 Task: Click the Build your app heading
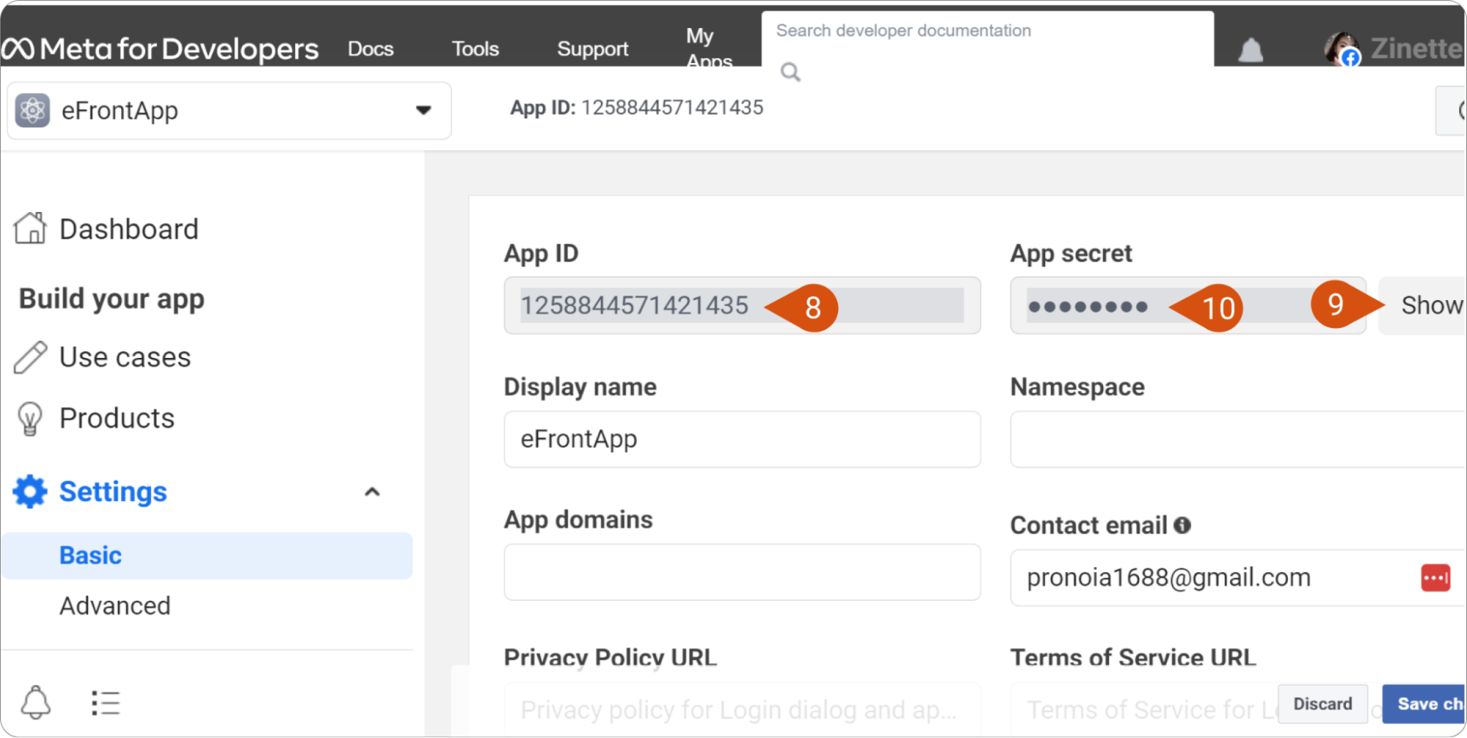(x=112, y=299)
